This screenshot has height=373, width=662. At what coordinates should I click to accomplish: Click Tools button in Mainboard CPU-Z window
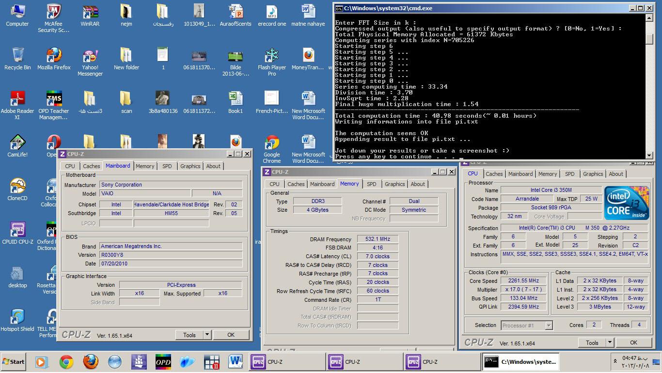[189, 335]
